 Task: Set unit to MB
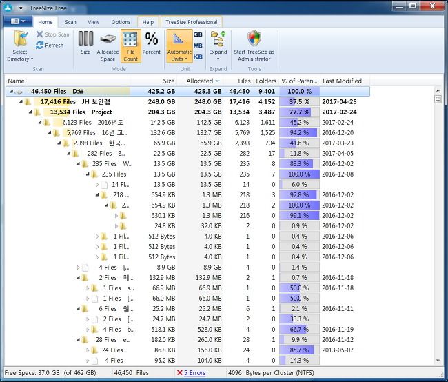198,46
